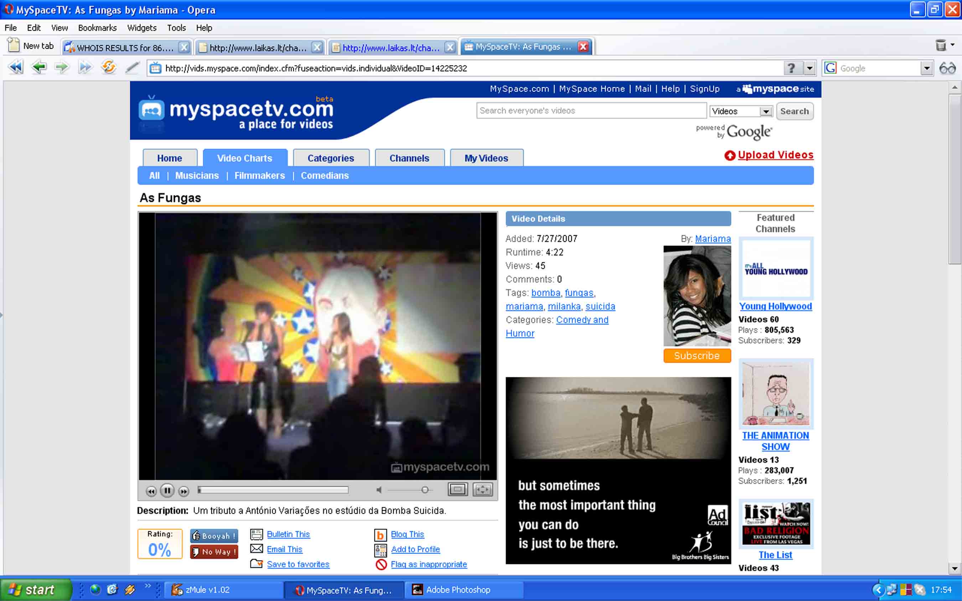This screenshot has height=601, width=962.
Task: Click the binoculars find icon
Action: pos(947,68)
